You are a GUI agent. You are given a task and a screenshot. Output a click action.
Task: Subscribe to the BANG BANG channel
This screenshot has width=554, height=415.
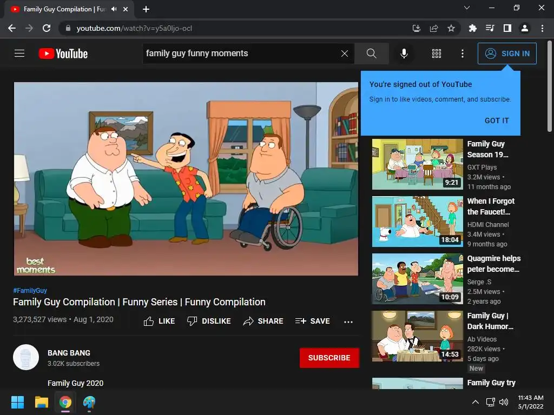coord(329,358)
